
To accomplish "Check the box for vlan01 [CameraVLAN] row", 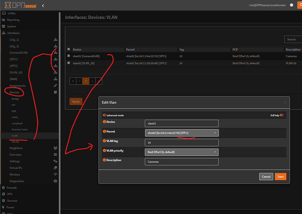I will coord(69,56).
